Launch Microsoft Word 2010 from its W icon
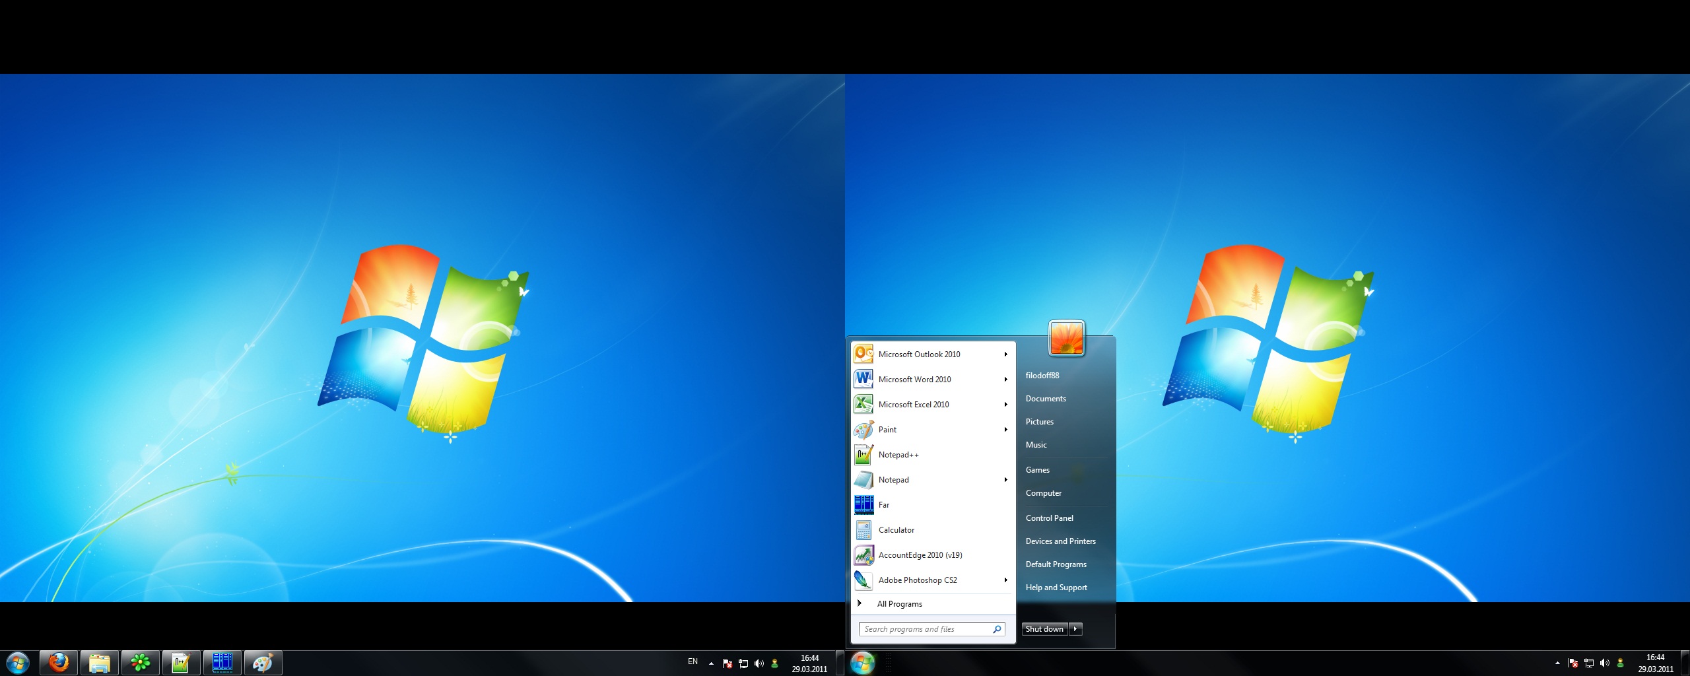Image resolution: width=1690 pixels, height=676 pixels. point(863,380)
